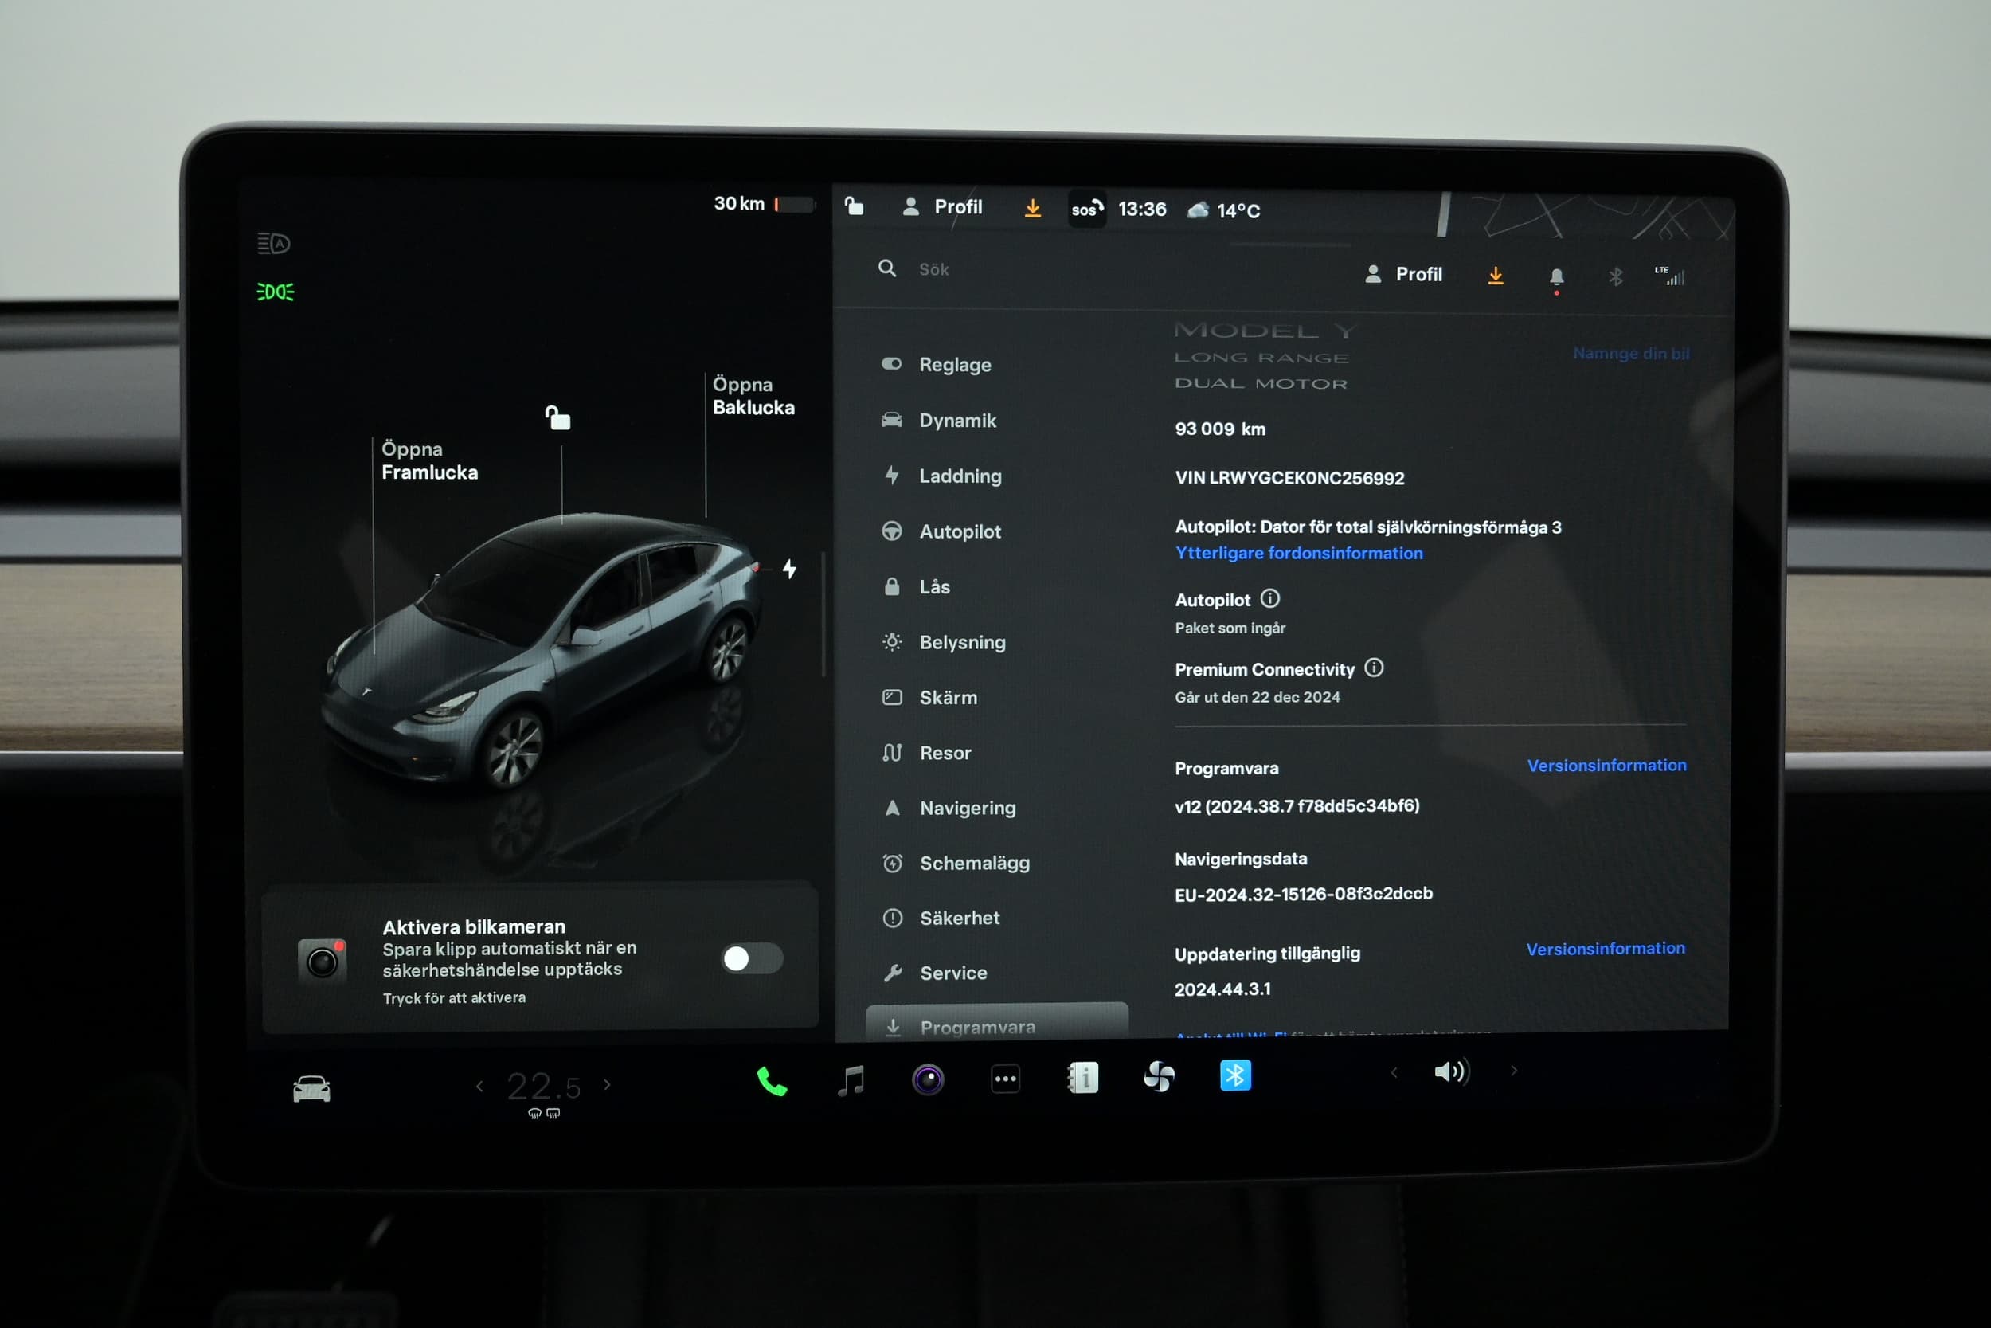Tap the weather cloud 14°C indicator
This screenshot has height=1328, width=1991.
[x=1223, y=210]
